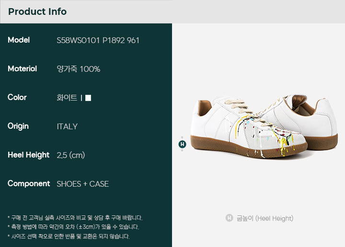Click the Product Info heading

point(37,11)
